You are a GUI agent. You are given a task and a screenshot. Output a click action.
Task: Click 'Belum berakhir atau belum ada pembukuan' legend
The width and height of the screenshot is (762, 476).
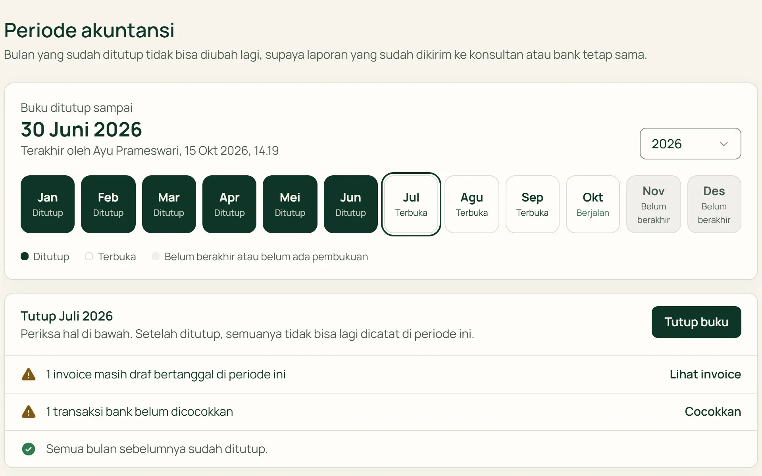266,257
